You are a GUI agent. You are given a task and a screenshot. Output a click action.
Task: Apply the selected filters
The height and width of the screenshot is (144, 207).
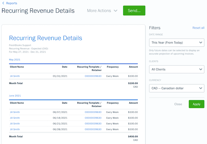coord(196,104)
